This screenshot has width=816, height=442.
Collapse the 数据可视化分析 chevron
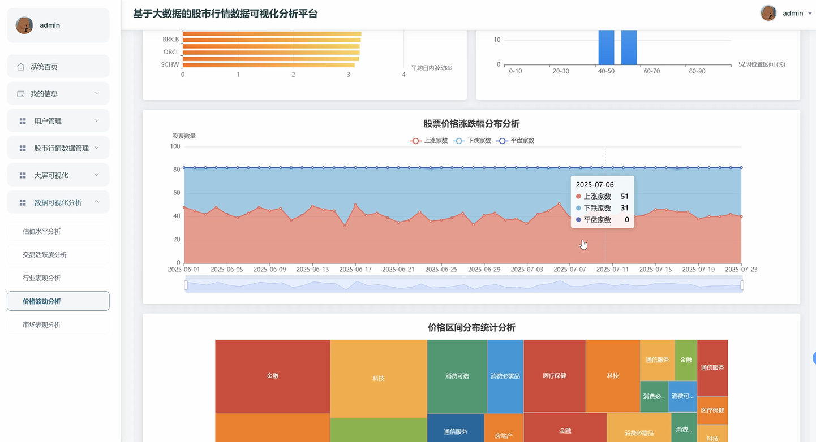pos(96,202)
